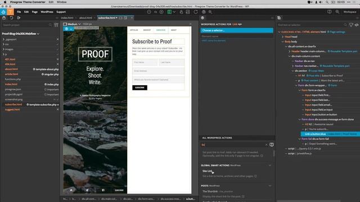Select article.html in project tree
Image resolution: width=360 pixels, height=202 pixels.
(x=11, y=74)
